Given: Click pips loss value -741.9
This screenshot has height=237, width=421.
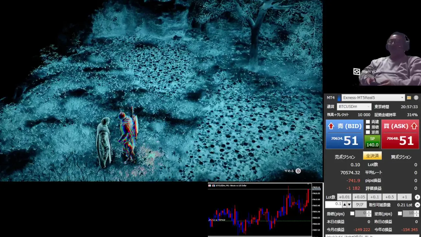Looking at the screenshot, I should click(x=353, y=181).
